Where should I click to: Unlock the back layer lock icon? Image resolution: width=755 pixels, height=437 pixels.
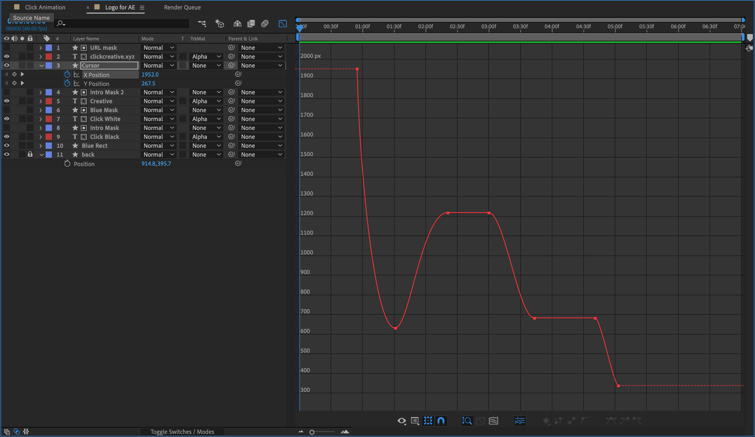click(30, 155)
